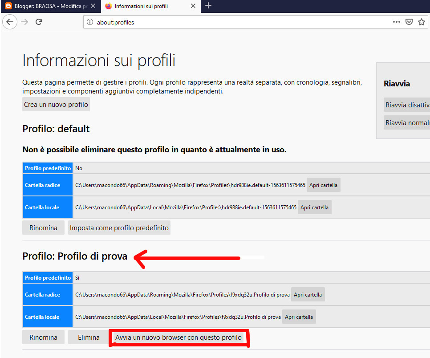Viewport: 430px width, 358px height.
Task: Close the Blogger BRAOSA tab
Action: [93, 6]
